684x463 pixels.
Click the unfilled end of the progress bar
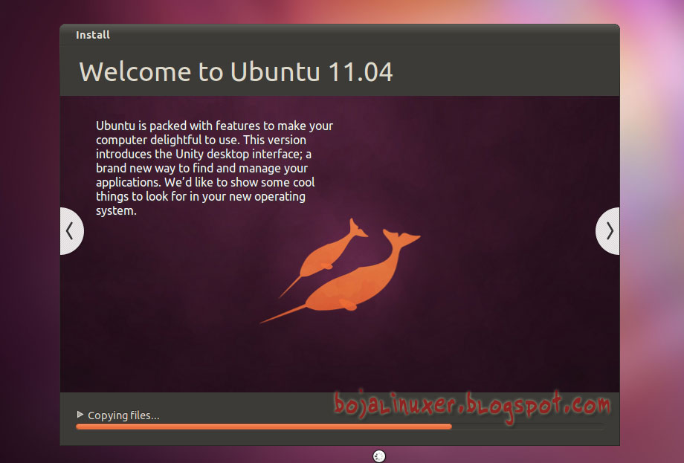click(x=528, y=427)
